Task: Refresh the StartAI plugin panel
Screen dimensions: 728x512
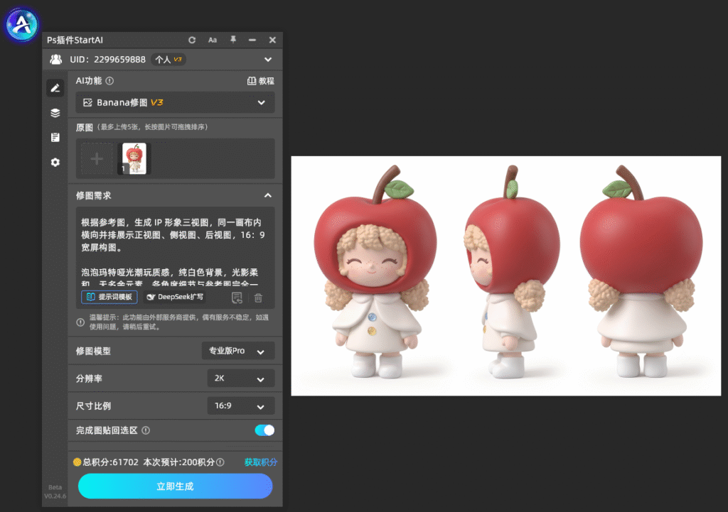Action: tap(192, 40)
